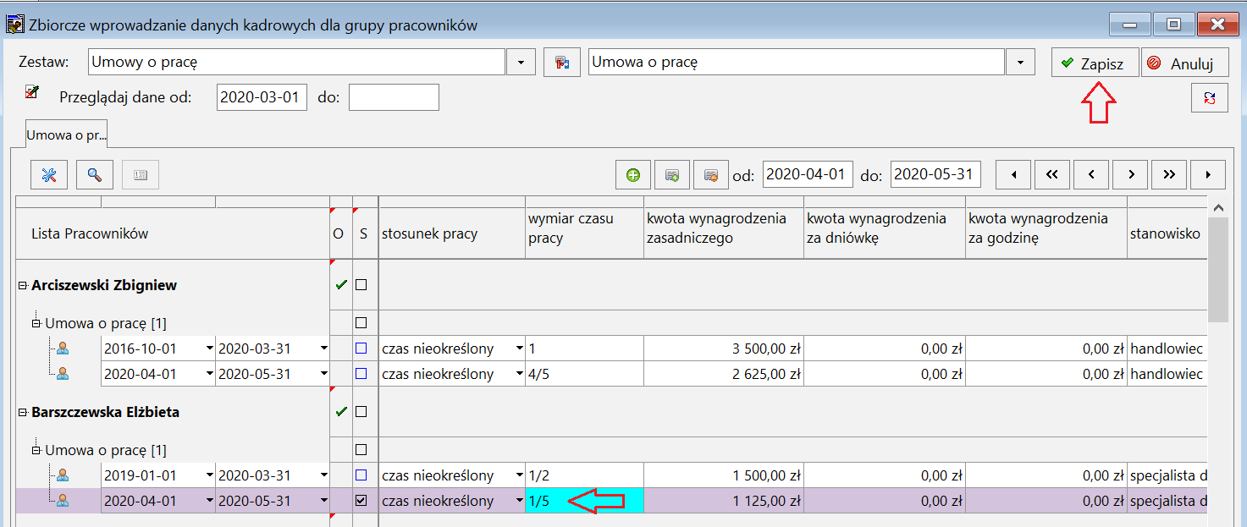This screenshot has width=1247, height=527.
Task: Uncheck the S checkbox in the highlighted row
Action: (x=361, y=501)
